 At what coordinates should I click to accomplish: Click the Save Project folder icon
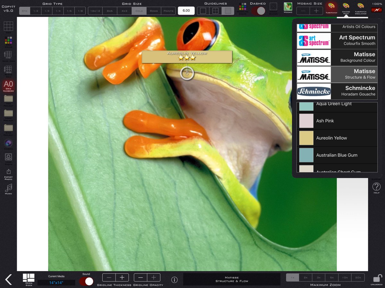click(x=8, y=128)
